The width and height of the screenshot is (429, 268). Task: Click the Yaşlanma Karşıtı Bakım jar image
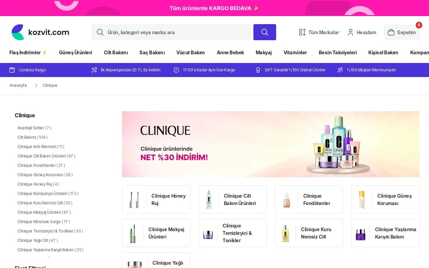tap(361, 234)
